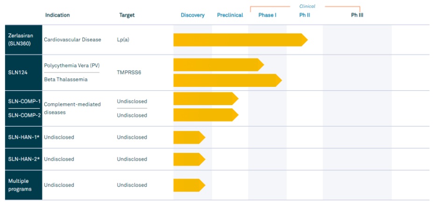
Task: Select the Ph III stage header
Action: (357, 15)
